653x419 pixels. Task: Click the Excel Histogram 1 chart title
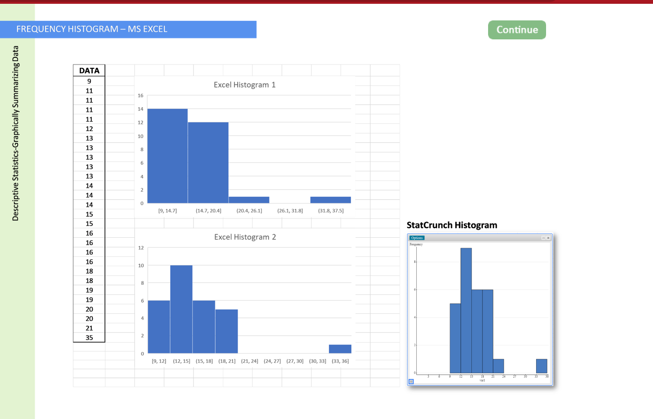point(244,84)
